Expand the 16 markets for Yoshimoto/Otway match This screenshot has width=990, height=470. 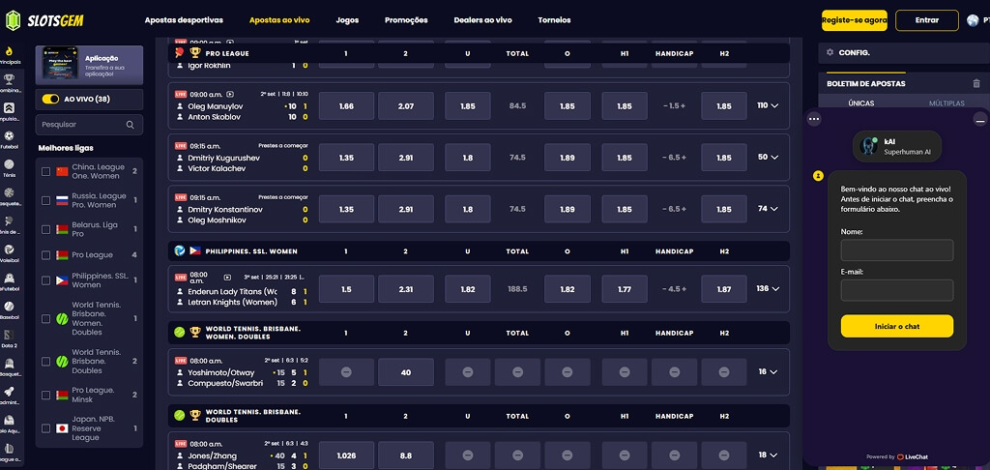coord(768,372)
